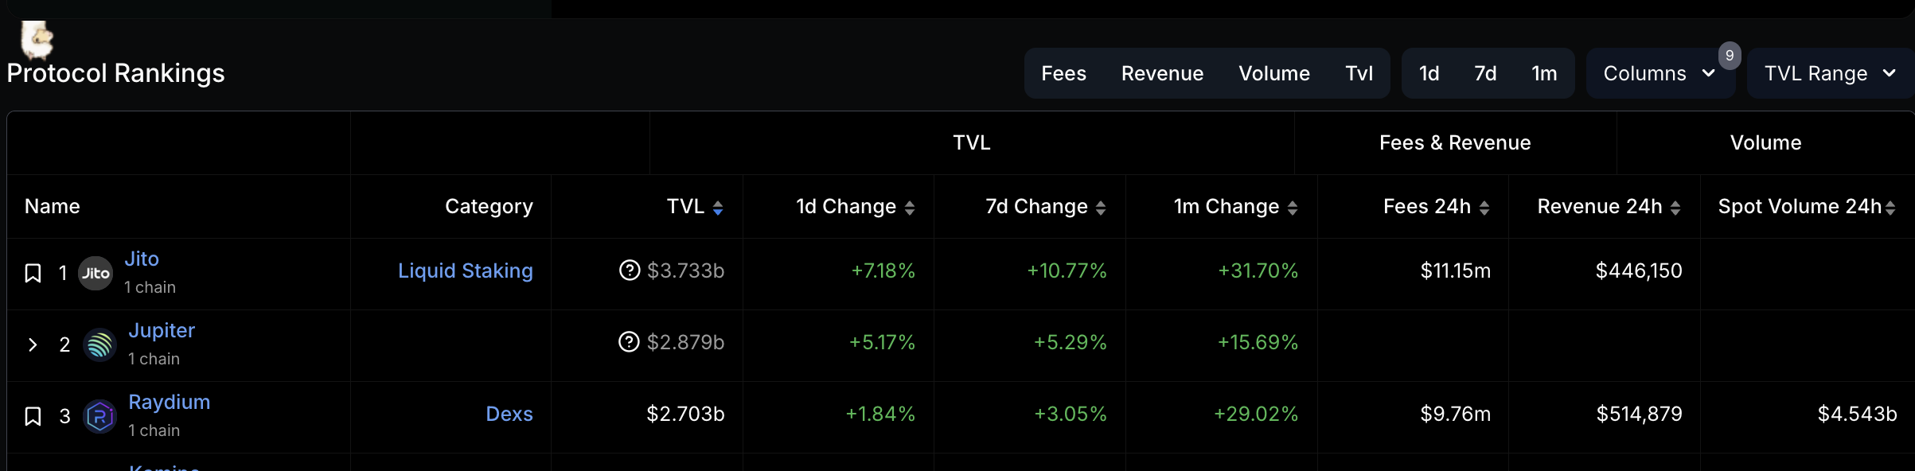Click the Jito TVL question mark icon
The height and width of the screenshot is (471, 1915).
click(630, 271)
